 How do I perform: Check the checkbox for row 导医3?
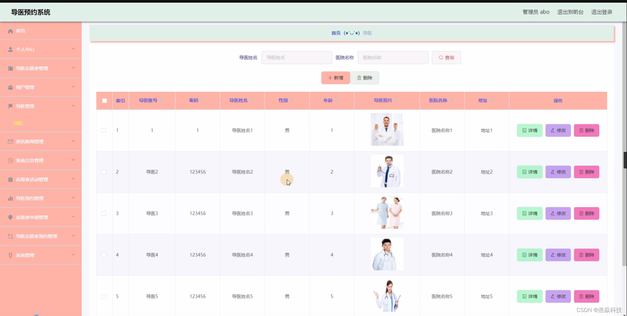(104, 213)
